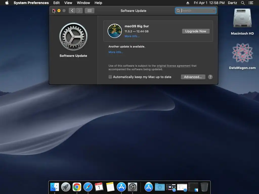Image resolution: width=259 pixels, height=194 pixels.
Task: Open Google Chrome from the Dock
Action: pyautogui.click(x=77, y=187)
